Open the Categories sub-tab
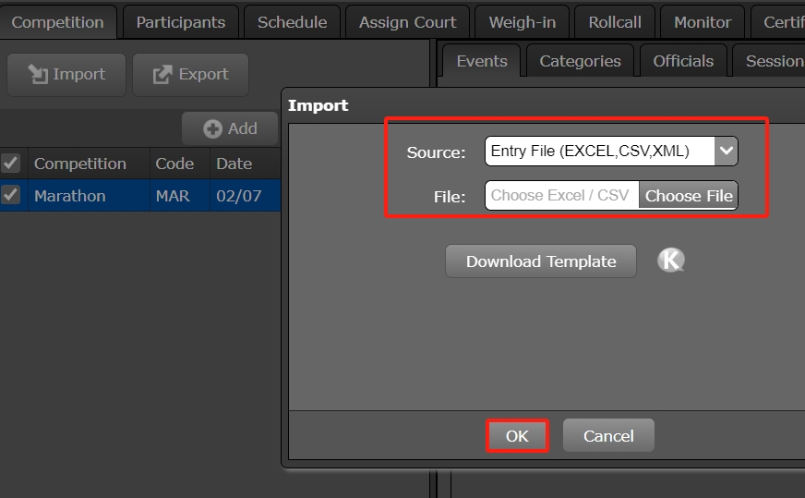805x498 pixels. click(580, 61)
